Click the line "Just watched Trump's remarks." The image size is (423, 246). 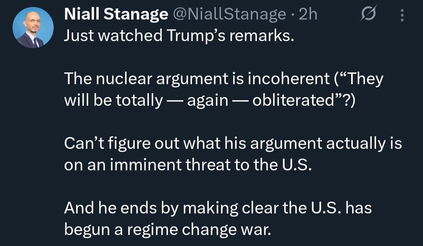pos(178,36)
